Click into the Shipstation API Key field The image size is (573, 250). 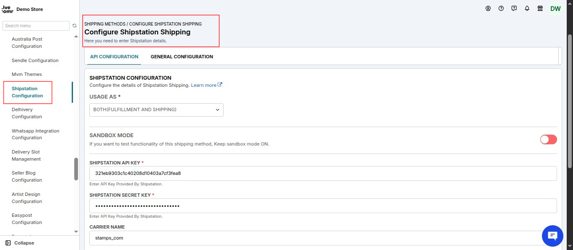tap(323, 173)
